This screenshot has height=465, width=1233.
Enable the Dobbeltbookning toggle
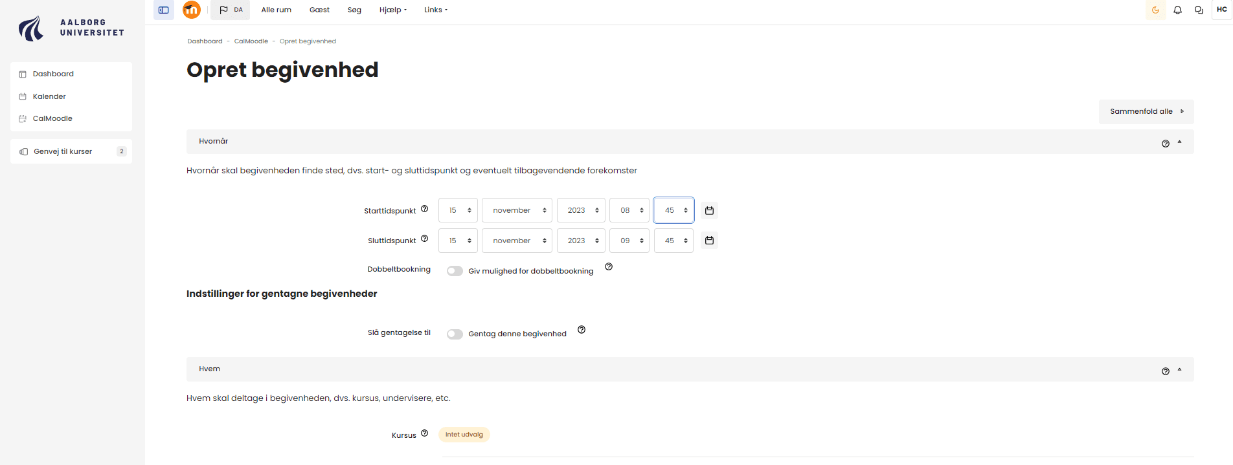(x=455, y=271)
